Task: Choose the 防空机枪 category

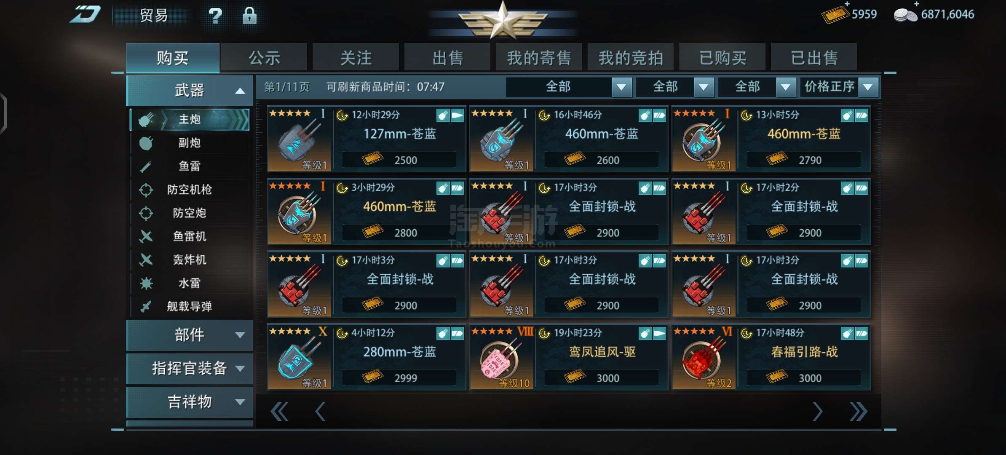Action: 190,190
